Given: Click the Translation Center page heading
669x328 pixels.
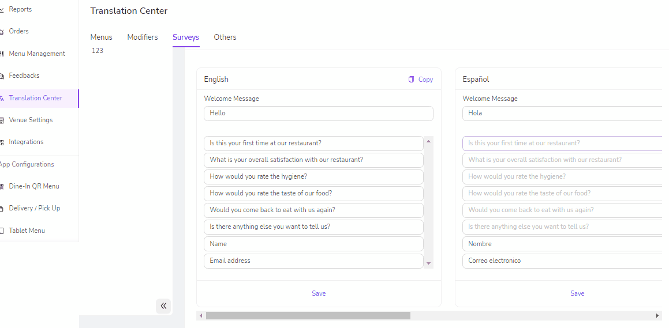Looking at the screenshot, I should (x=129, y=11).
